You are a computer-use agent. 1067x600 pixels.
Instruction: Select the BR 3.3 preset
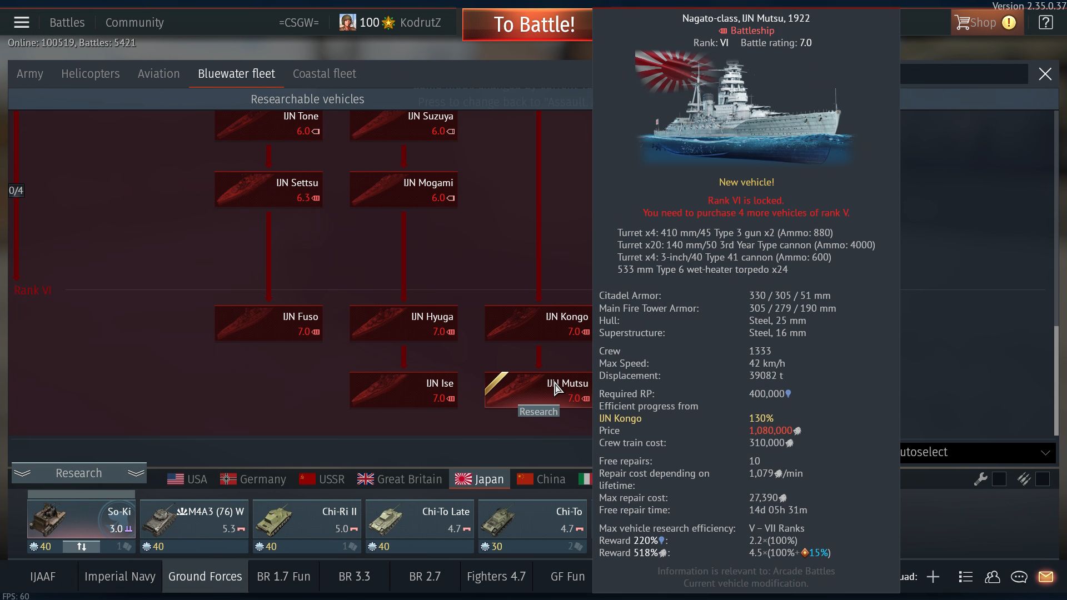355,577
